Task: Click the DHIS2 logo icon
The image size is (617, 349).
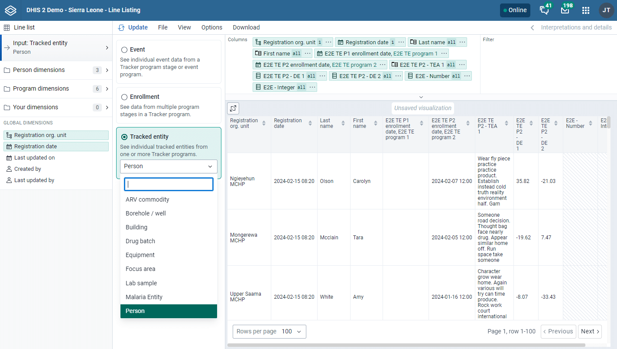Action: 10,10
